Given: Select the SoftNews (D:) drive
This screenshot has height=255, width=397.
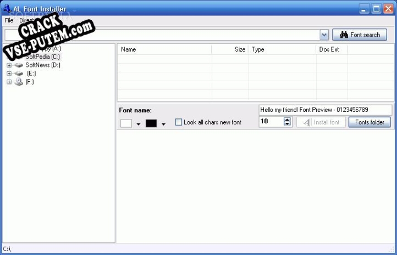Looking at the screenshot, I should [x=43, y=65].
